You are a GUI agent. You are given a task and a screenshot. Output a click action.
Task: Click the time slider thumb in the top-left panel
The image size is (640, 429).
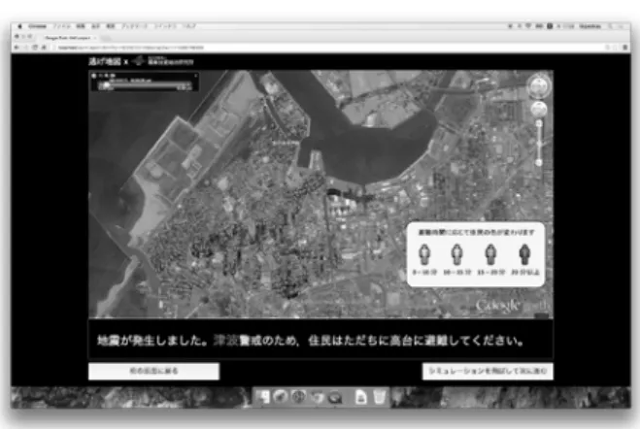(x=106, y=85)
